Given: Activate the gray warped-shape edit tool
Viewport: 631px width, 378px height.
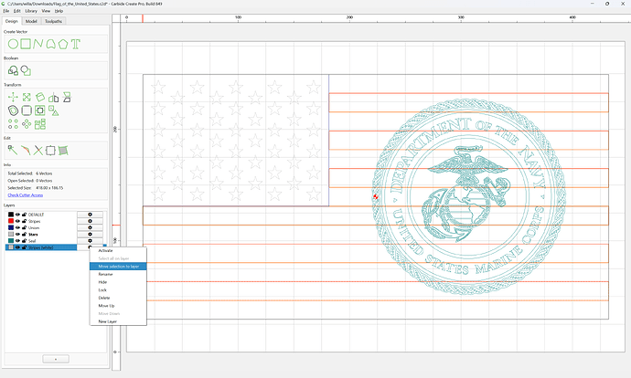Looking at the screenshot, I should (x=63, y=151).
